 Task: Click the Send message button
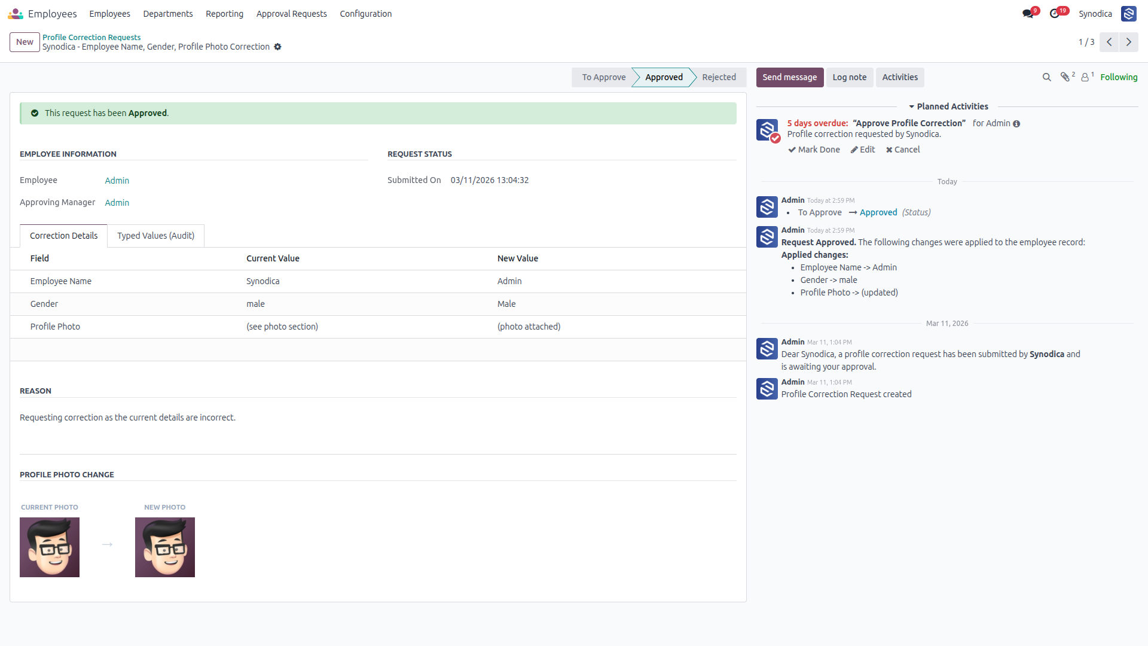pos(789,77)
